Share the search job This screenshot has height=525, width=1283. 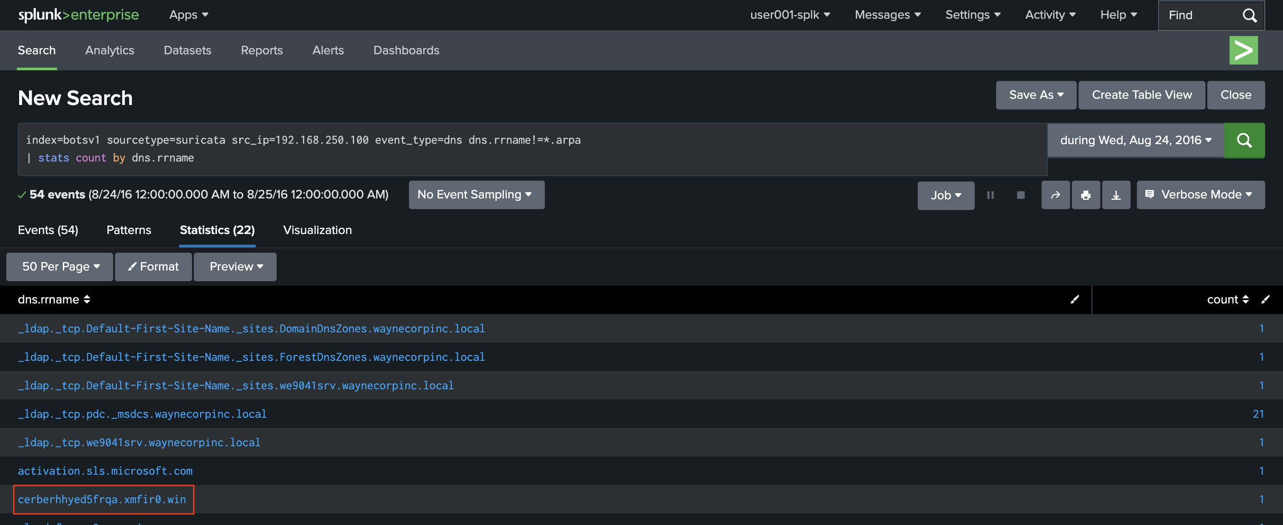click(x=1055, y=195)
